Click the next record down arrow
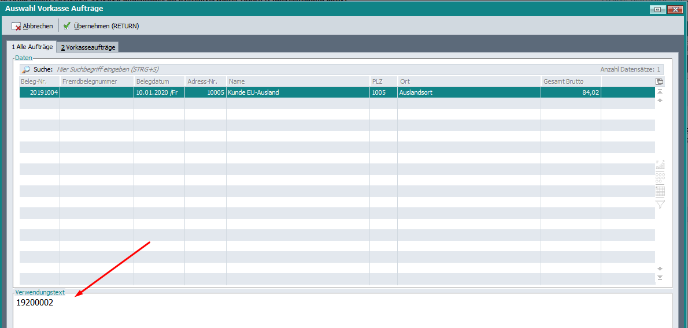 pos(660,269)
